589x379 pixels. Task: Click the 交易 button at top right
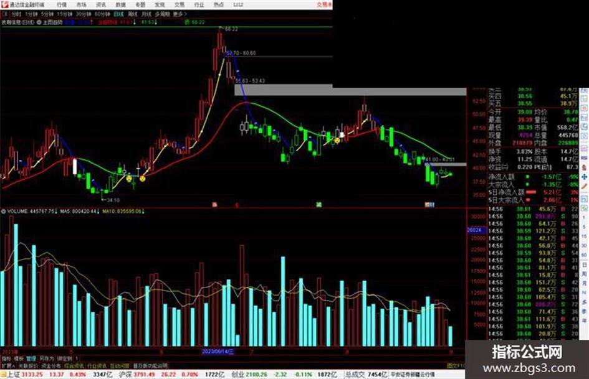pyautogui.click(x=324, y=5)
